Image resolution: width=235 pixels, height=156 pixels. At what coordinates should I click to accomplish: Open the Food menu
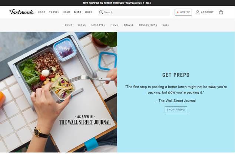click(42, 12)
